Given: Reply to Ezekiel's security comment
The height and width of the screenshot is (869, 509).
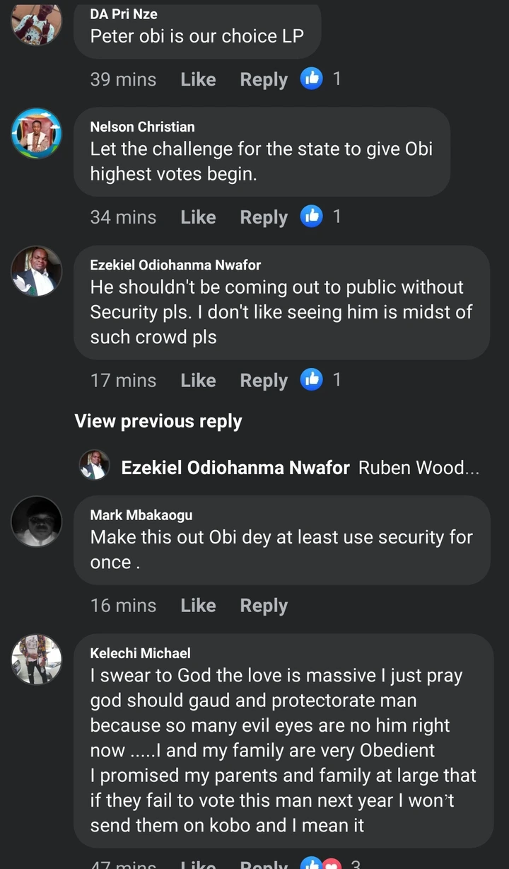Looking at the screenshot, I should pyautogui.click(x=264, y=380).
